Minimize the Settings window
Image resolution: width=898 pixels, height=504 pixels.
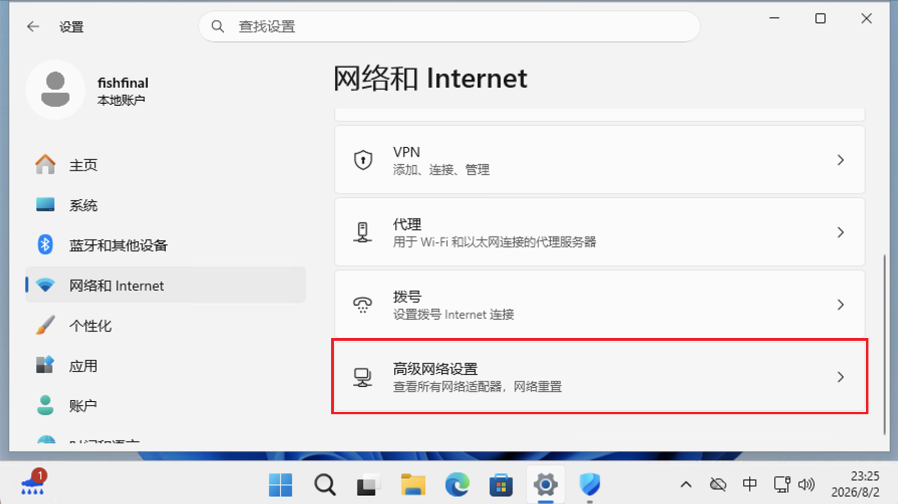click(774, 18)
